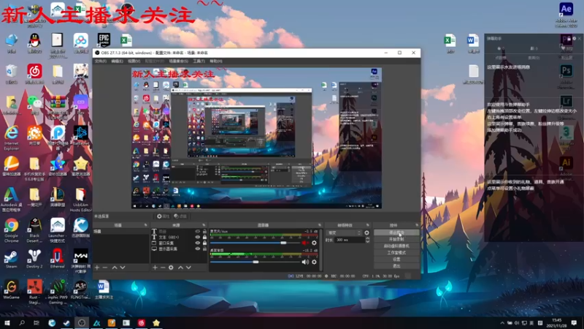This screenshot has height=329, width=584.
Task: Open source properties gear in Sources toolbar
Action: [x=171, y=268]
